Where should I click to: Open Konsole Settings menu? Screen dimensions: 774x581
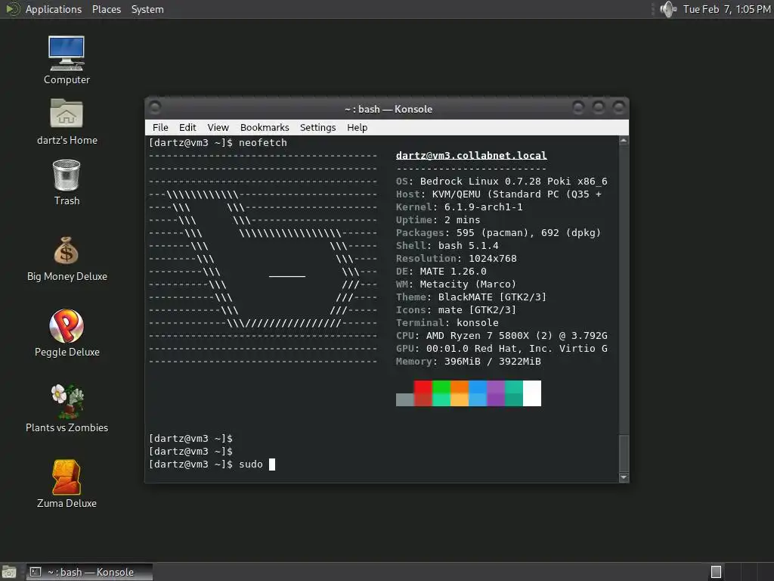[318, 127]
